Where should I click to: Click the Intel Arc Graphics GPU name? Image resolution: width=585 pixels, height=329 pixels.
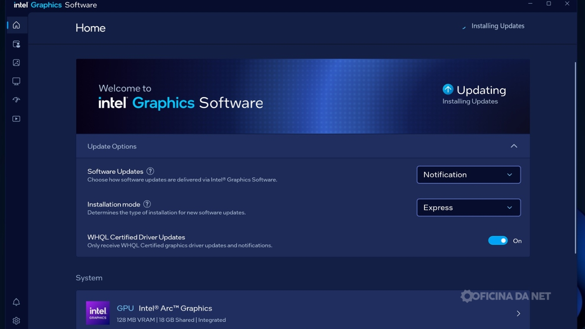[175, 308]
